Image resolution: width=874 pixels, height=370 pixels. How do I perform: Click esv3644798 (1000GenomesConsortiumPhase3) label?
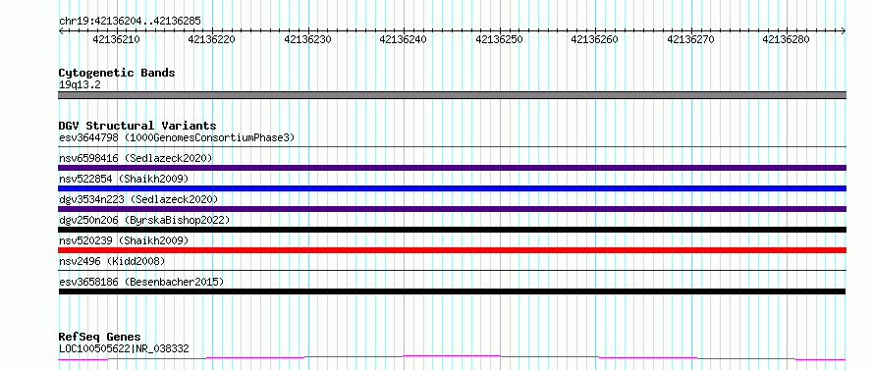point(177,137)
